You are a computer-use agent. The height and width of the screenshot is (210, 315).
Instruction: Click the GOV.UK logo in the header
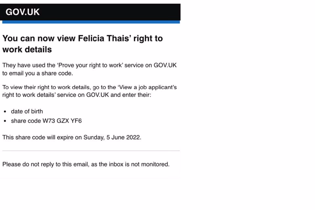[23, 12]
